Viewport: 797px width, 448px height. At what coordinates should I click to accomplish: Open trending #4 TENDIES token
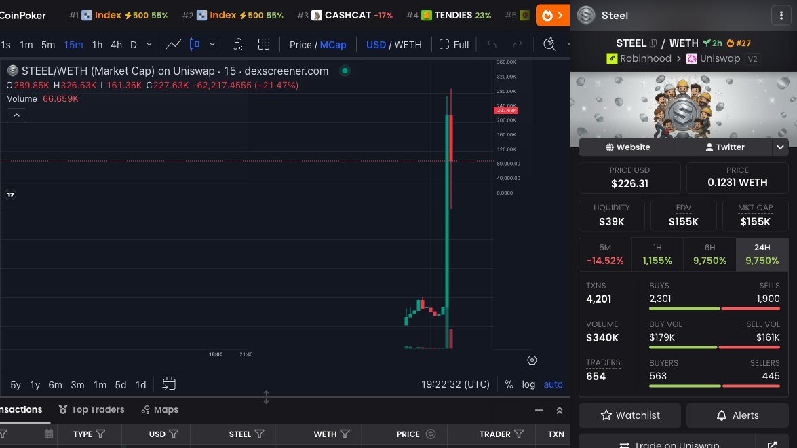click(x=449, y=15)
